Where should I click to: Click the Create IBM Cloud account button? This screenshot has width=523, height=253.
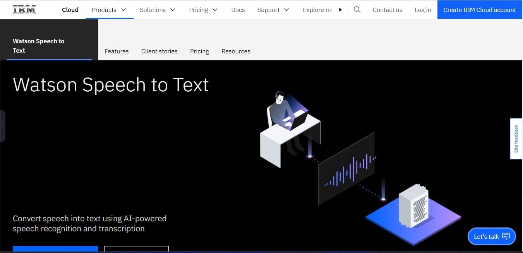pos(479,10)
